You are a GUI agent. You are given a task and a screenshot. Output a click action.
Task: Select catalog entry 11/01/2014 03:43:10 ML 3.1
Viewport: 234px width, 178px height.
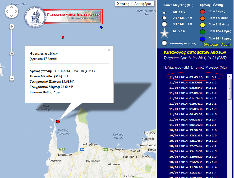coord(193,77)
